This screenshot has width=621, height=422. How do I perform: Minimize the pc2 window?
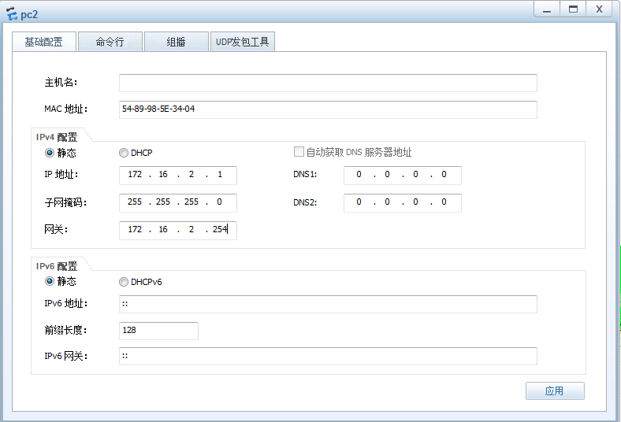pyautogui.click(x=547, y=9)
